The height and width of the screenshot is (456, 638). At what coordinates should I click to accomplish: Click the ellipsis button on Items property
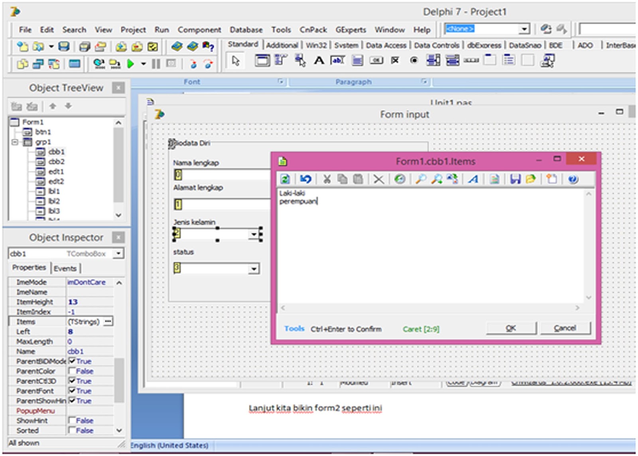[x=108, y=322]
